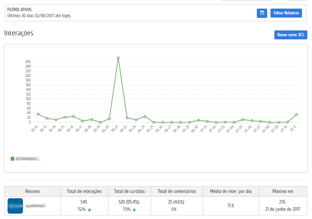Sort by Total de interações column header
312x219 pixels.
coord(85,191)
